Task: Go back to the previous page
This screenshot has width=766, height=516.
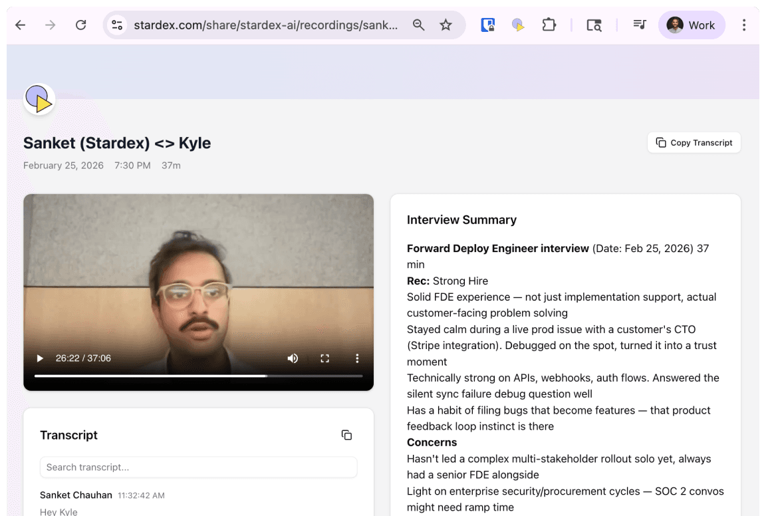Action: click(21, 25)
